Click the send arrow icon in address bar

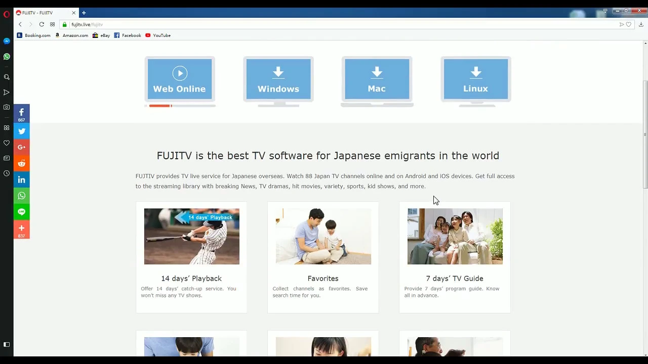point(621,24)
